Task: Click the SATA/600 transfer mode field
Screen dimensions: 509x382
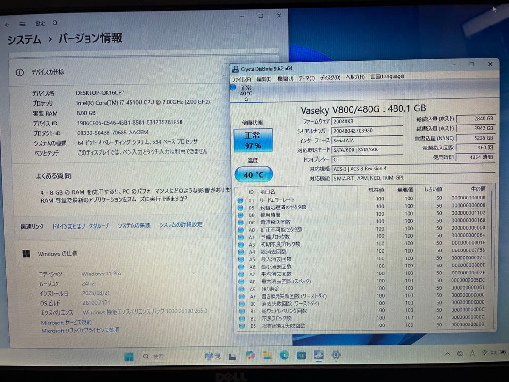Action: click(367, 150)
